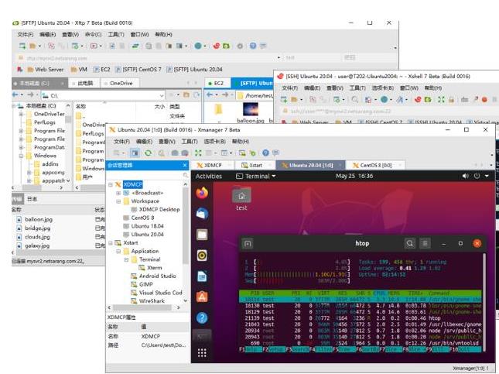499x374 pixels.
Task: Expand the Windows folder in Xftp tree
Action: coord(22,156)
